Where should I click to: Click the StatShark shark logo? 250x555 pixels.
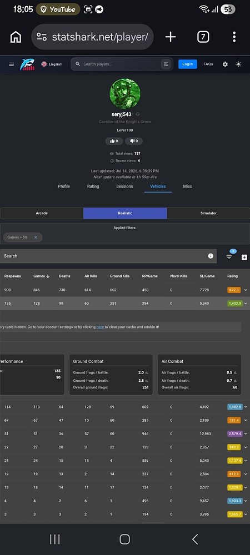click(x=27, y=64)
